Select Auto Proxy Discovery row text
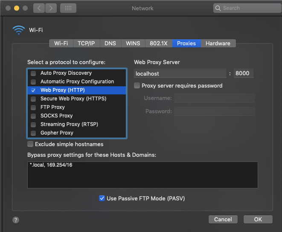 tap(66, 73)
